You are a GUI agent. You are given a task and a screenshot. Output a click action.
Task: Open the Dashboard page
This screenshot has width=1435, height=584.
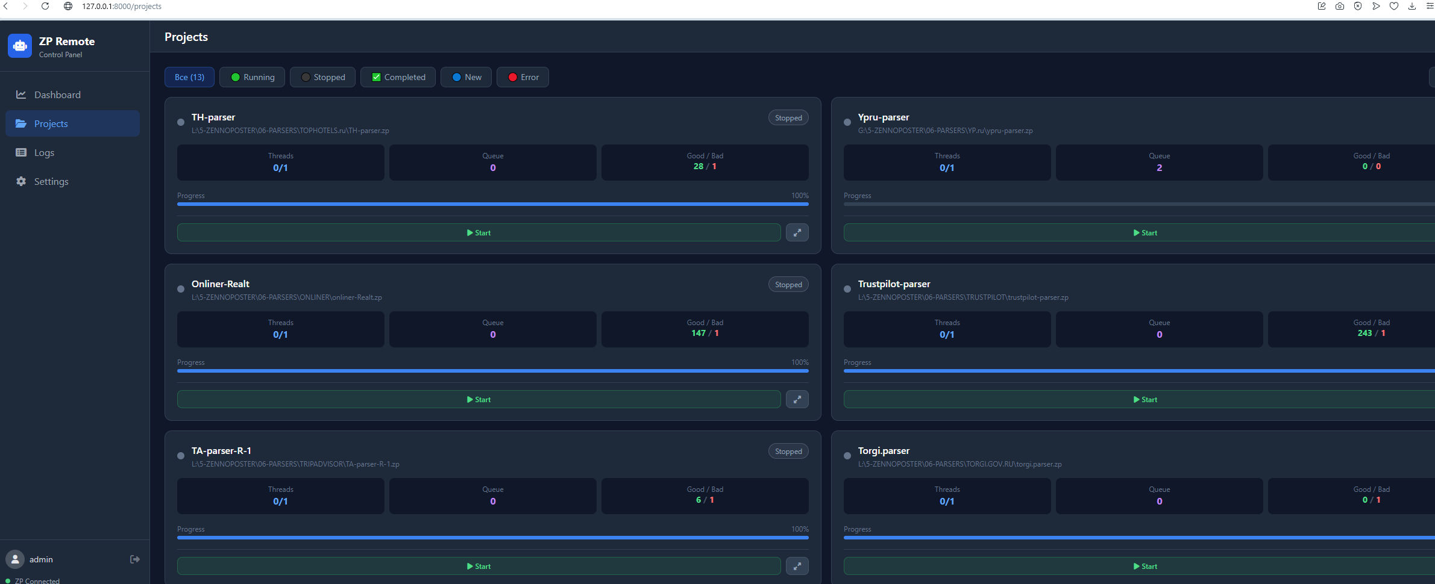click(57, 95)
